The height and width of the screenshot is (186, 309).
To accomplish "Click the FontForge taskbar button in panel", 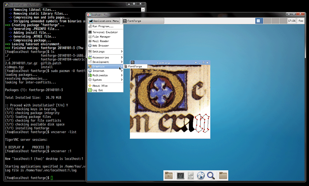I will tap(143, 21).
